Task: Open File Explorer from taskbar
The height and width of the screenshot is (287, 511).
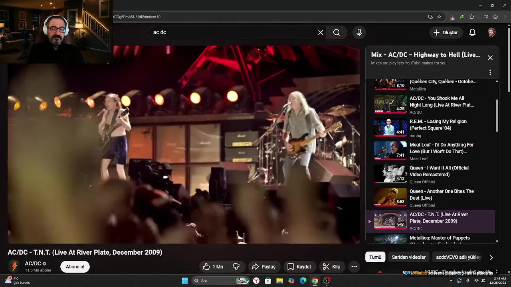Action: pos(279,281)
